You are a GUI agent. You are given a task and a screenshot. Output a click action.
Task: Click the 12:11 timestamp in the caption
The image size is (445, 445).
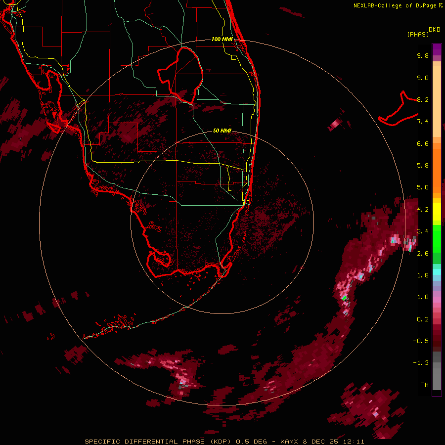pyautogui.click(x=354, y=442)
